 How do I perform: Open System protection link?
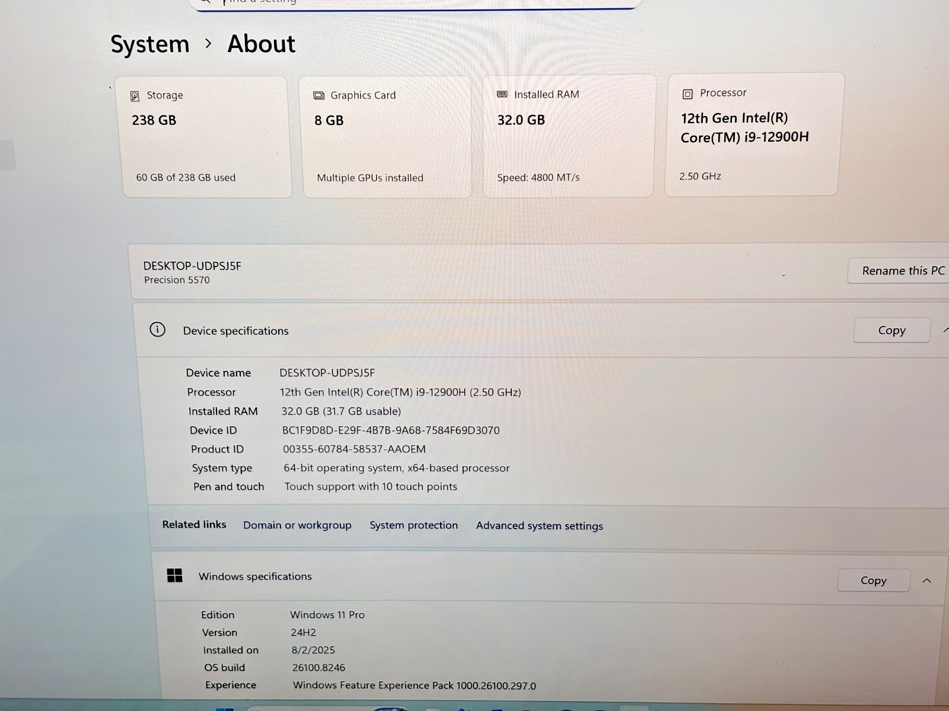point(413,525)
